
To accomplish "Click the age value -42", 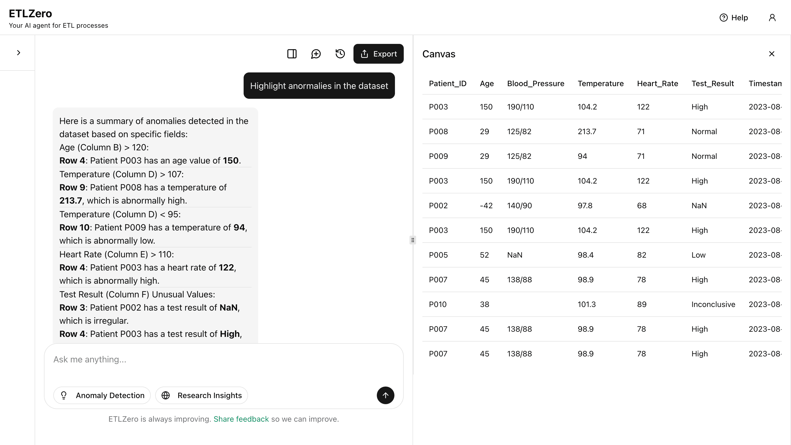I will [486, 205].
